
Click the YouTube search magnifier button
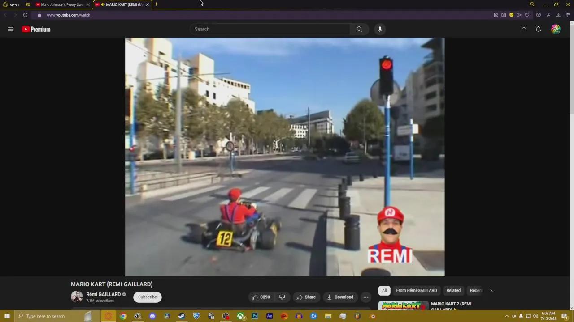click(x=359, y=29)
